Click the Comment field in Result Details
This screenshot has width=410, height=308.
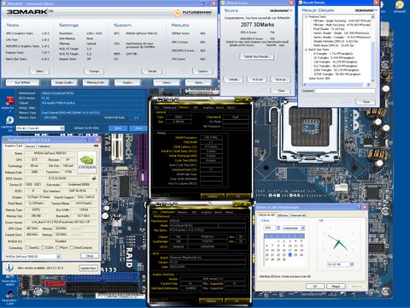[x=345, y=91]
